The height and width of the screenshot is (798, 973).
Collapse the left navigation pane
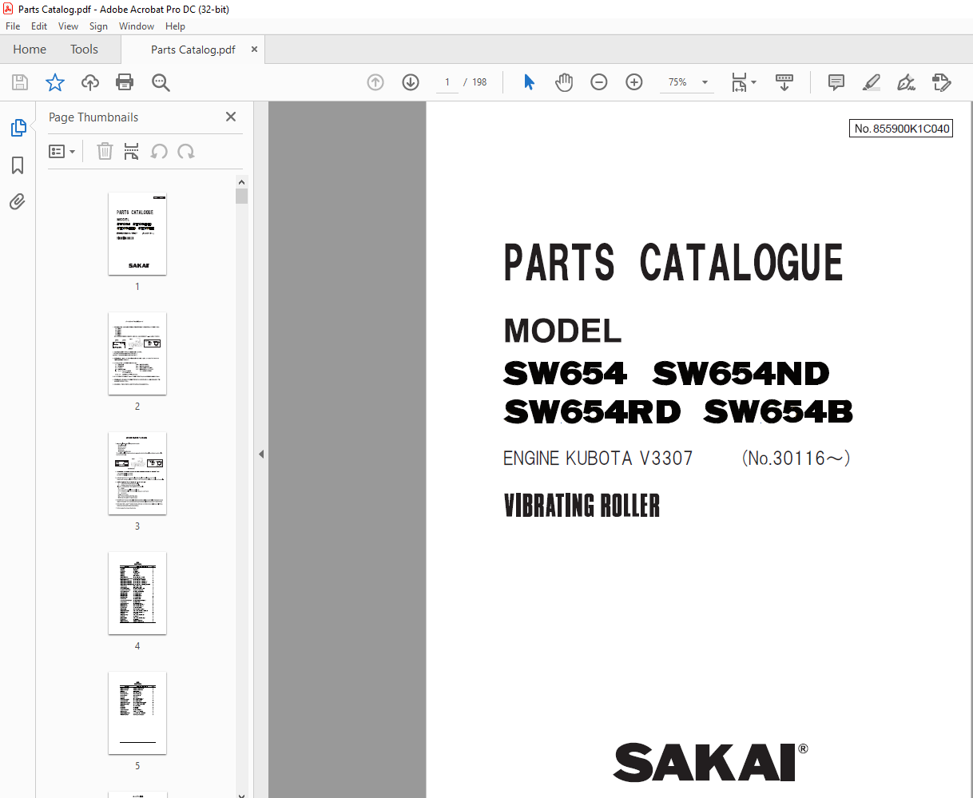click(x=261, y=454)
